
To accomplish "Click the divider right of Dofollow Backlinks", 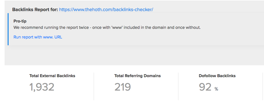I will click(263, 86).
